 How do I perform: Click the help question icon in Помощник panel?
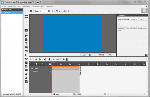146,55
